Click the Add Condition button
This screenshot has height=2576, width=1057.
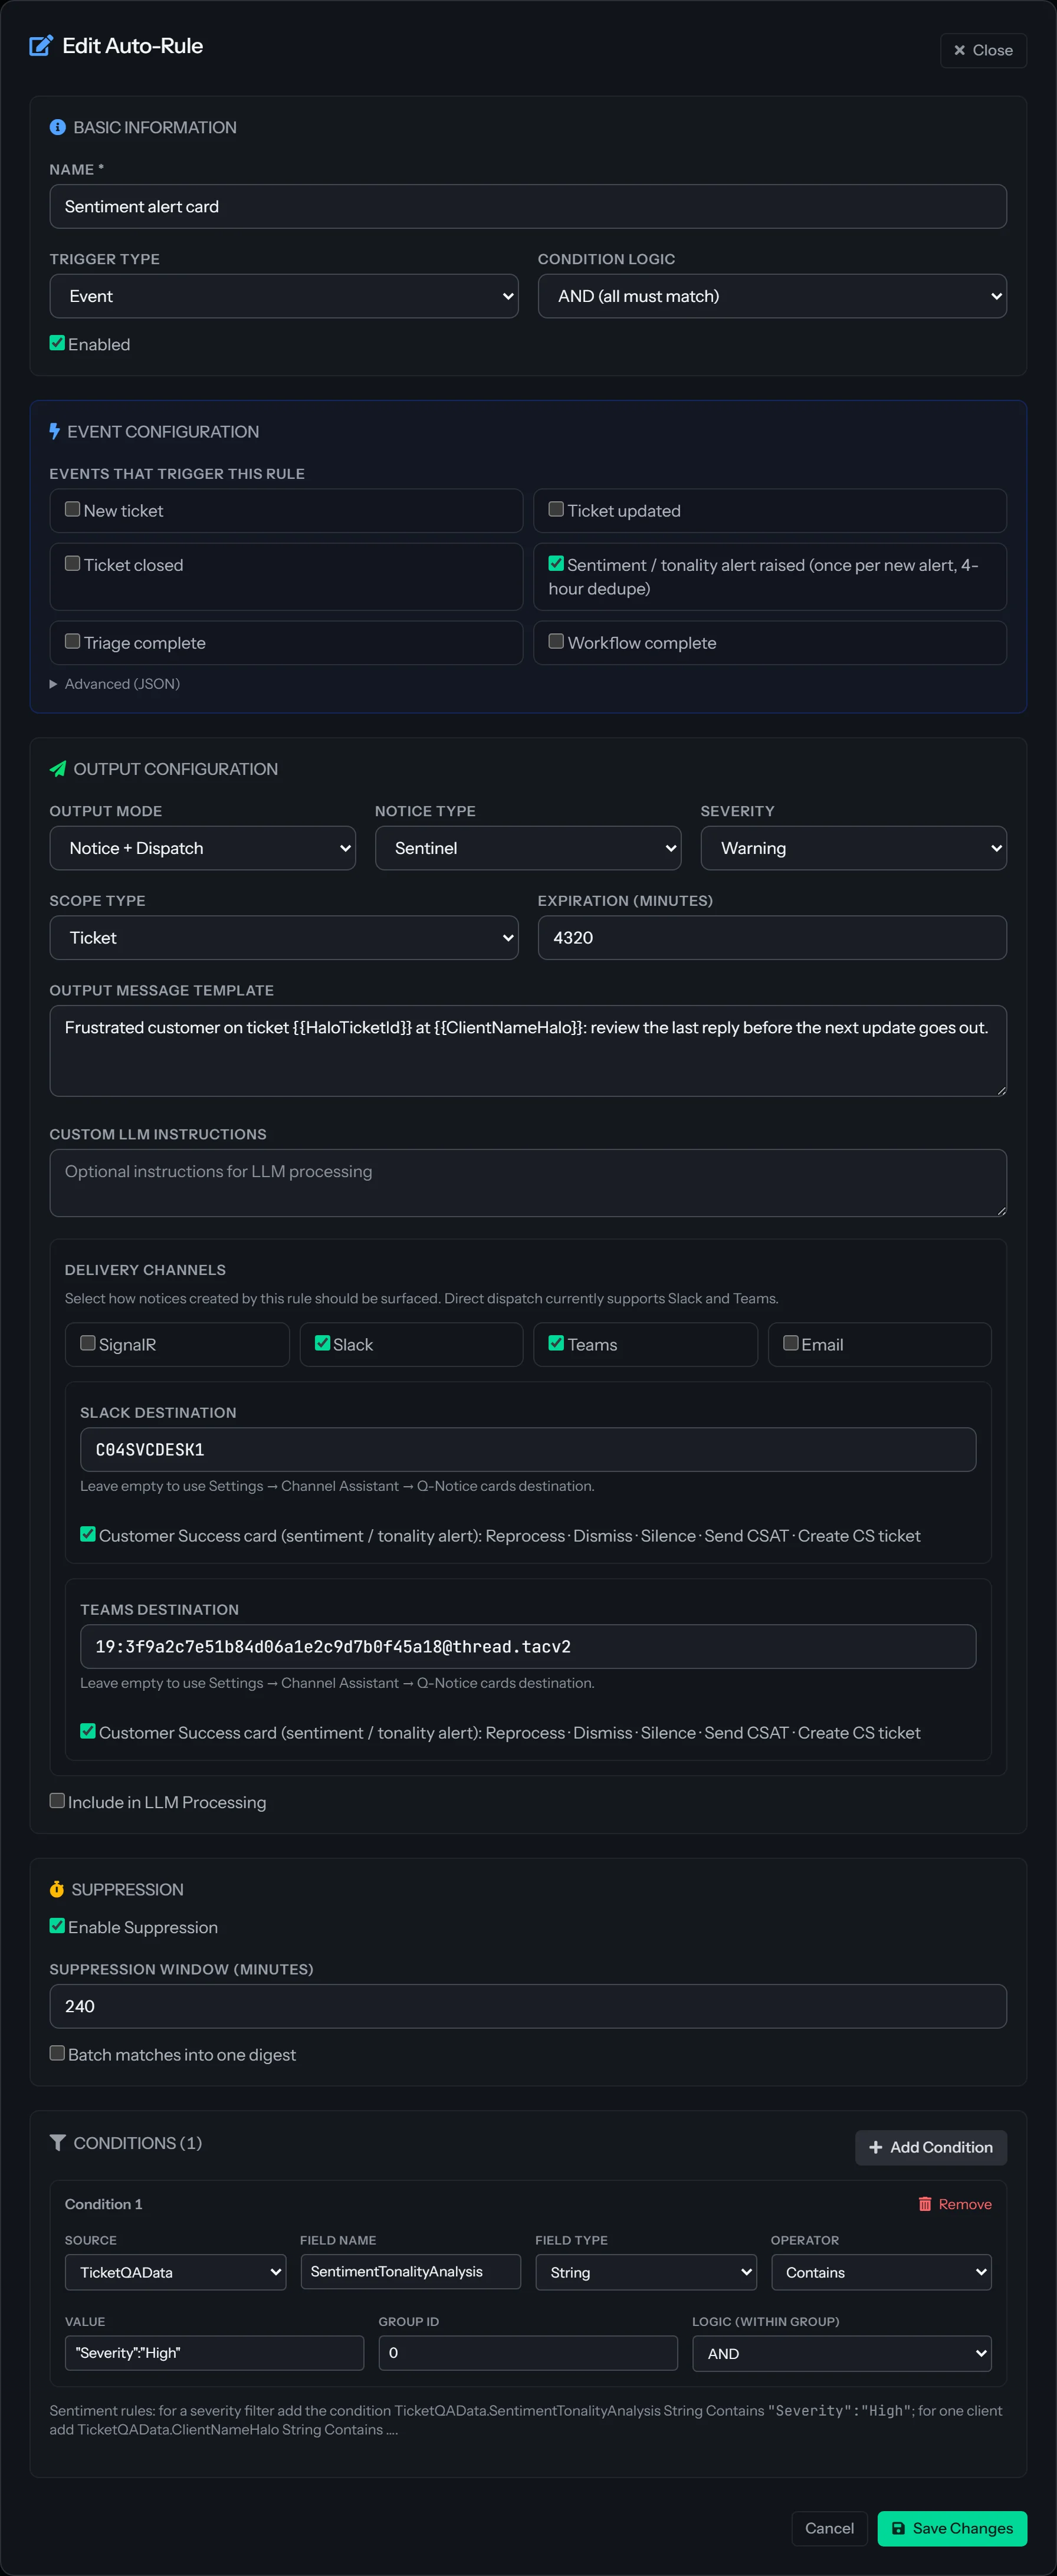931,2147
